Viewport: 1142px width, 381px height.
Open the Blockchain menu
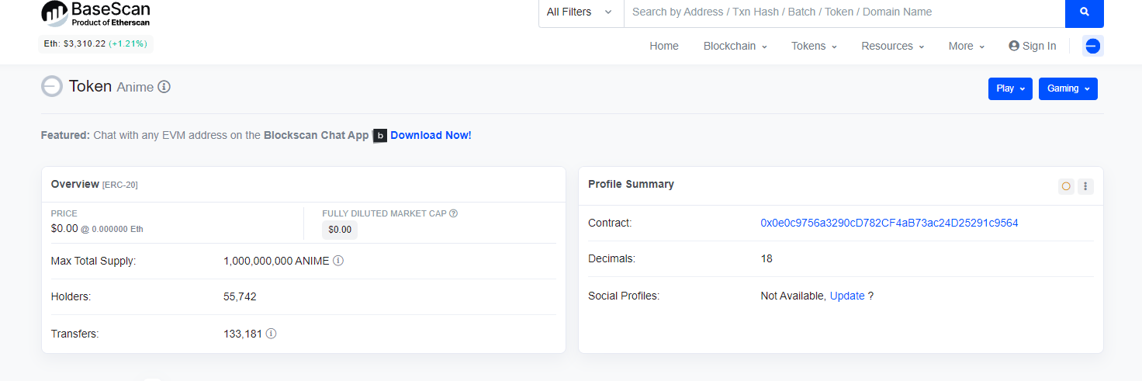pos(735,46)
